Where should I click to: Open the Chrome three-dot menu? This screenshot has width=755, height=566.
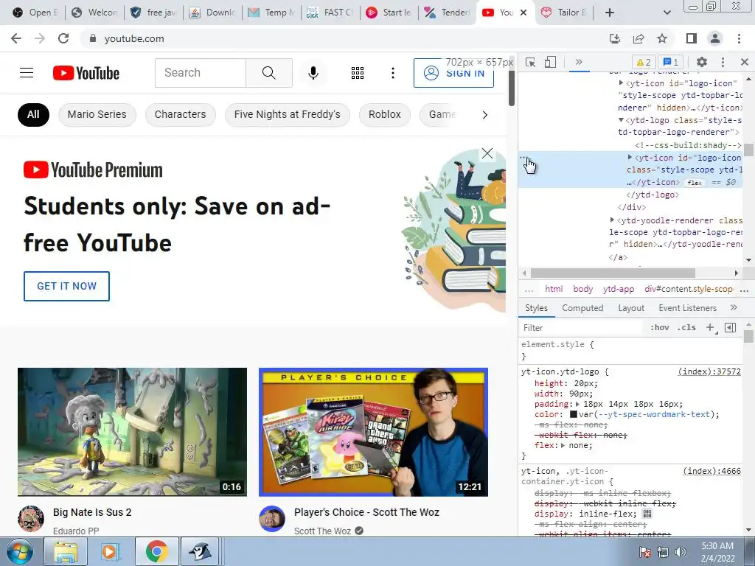pyautogui.click(x=739, y=38)
